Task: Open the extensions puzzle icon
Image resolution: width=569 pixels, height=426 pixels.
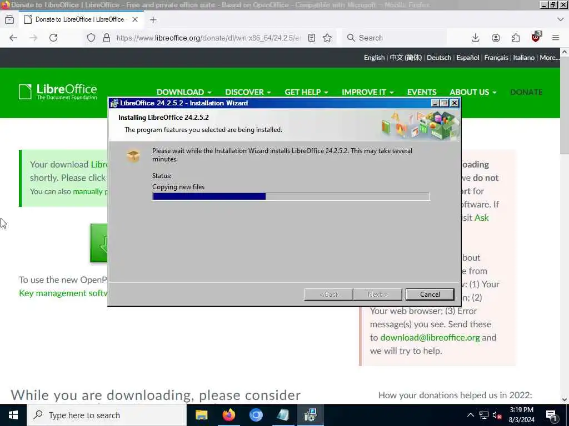Action: coord(516,38)
